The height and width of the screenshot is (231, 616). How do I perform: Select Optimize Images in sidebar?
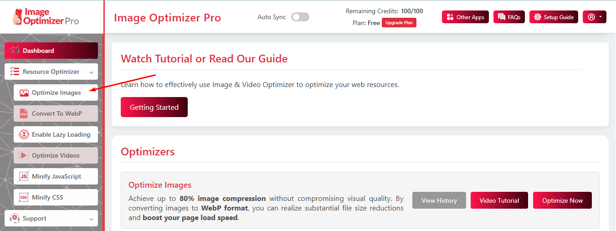click(x=56, y=92)
